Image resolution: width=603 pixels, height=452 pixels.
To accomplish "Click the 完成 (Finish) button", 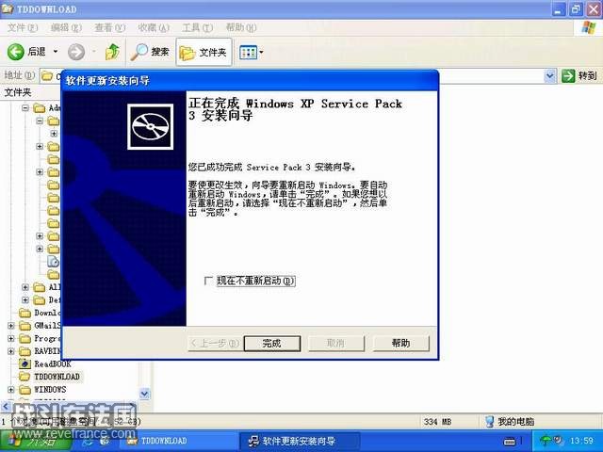I will pyautogui.click(x=272, y=343).
